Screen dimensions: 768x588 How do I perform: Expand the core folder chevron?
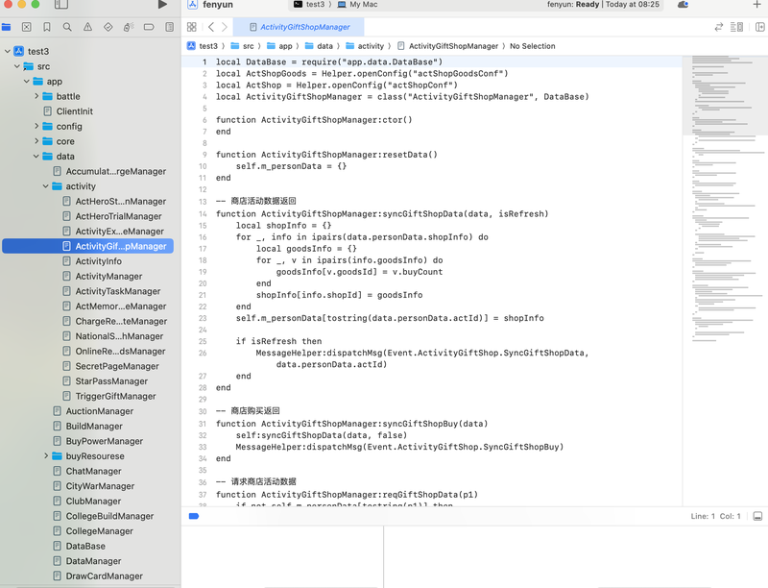(36, 141)
